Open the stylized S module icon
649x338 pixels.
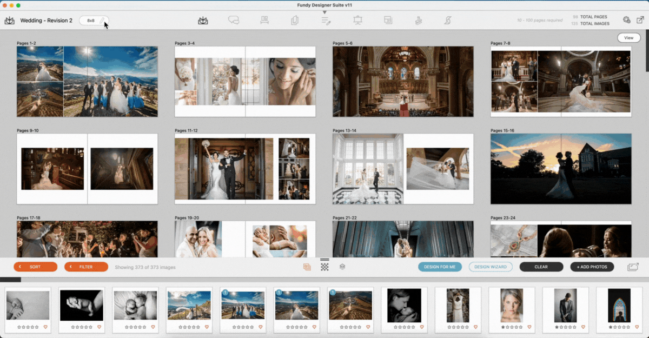point(448,21)
